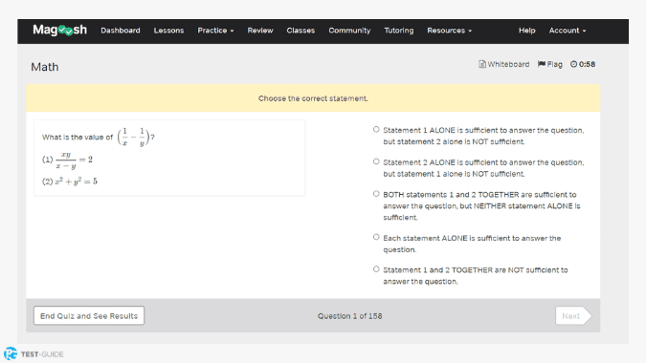Click the Next button
Image resolution: width=646 pixels, height=363 pixels.
pos(573,316)
